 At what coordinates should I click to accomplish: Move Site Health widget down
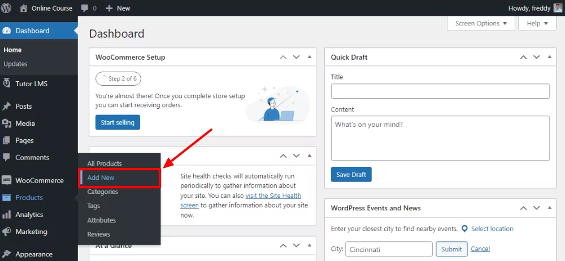296,156
